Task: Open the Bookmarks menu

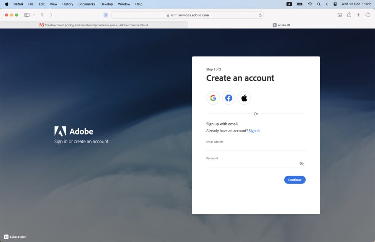Action: 86,4
